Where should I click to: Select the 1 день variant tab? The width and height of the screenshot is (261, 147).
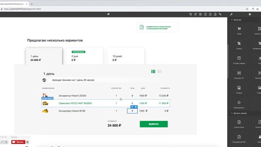pos(44,56)
